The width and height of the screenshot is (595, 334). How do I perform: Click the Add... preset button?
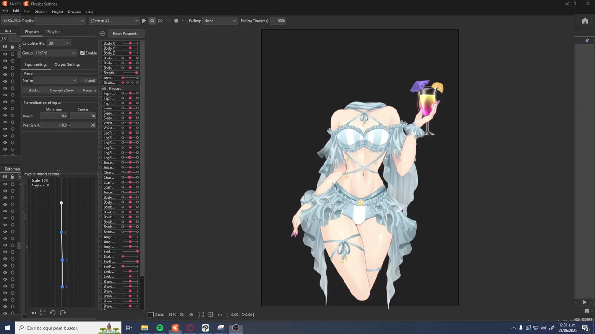(34, 90)
